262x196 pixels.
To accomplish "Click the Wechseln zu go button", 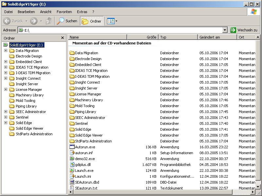I will click(244, 30).
